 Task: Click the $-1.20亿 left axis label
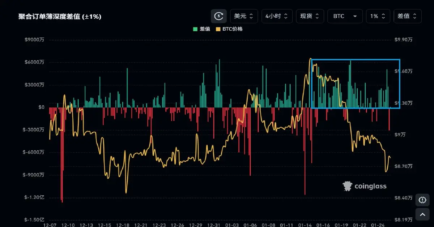pos(35,197)
